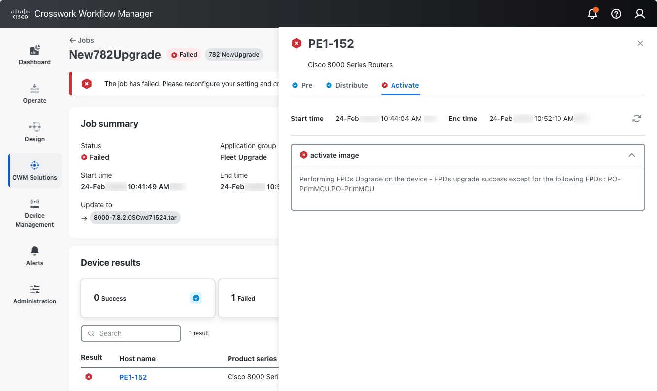This screenshot has height=391, width=657.
Task: Click the 8000-7.8.2.CSCwd71524.tar image chip
Action: 135,218
